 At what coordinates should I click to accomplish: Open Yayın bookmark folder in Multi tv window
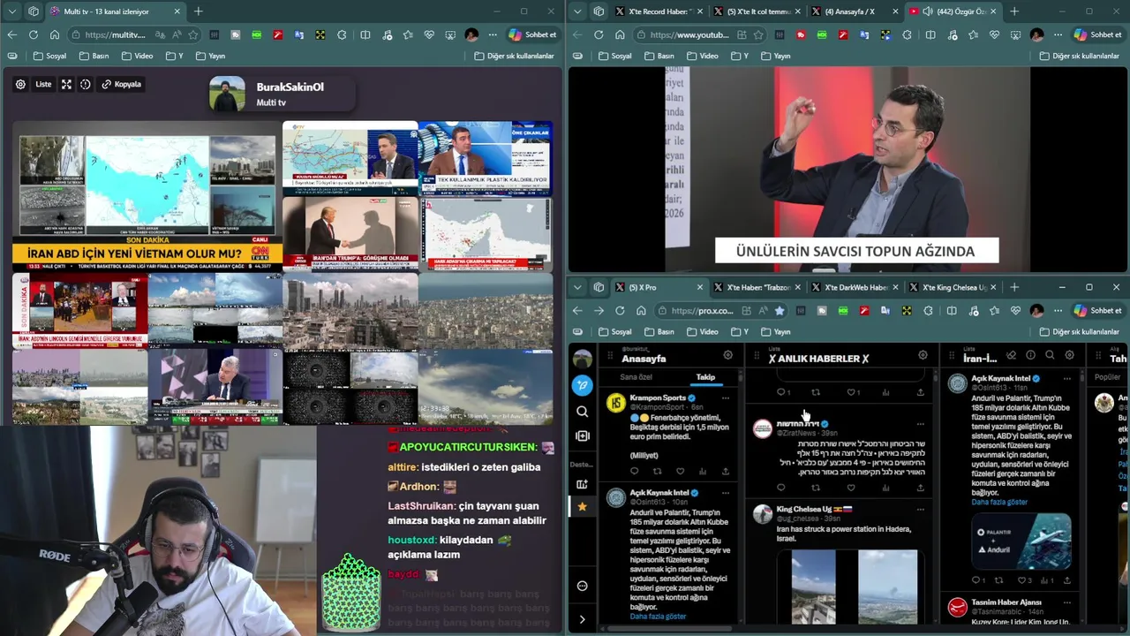(x=210, y=56)
